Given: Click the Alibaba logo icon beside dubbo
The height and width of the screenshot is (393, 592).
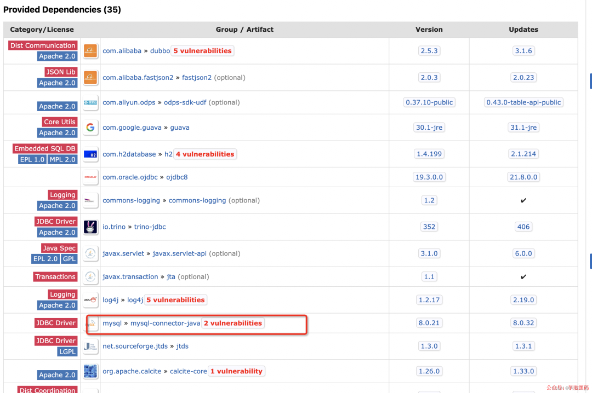Looking at the screenshot, I should pyautogui.click(x=90, y=51).
